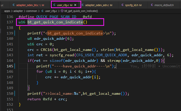
Task: Click the CRC16 function call on line 142
Action: tap(46, 50)
